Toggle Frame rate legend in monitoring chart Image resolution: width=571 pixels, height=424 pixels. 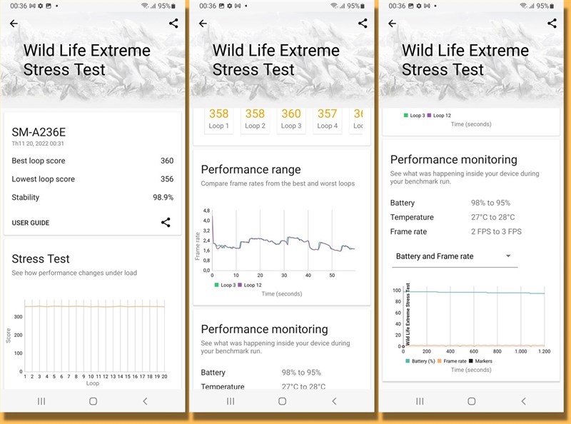pyautogui.click(x=452, y=361)
